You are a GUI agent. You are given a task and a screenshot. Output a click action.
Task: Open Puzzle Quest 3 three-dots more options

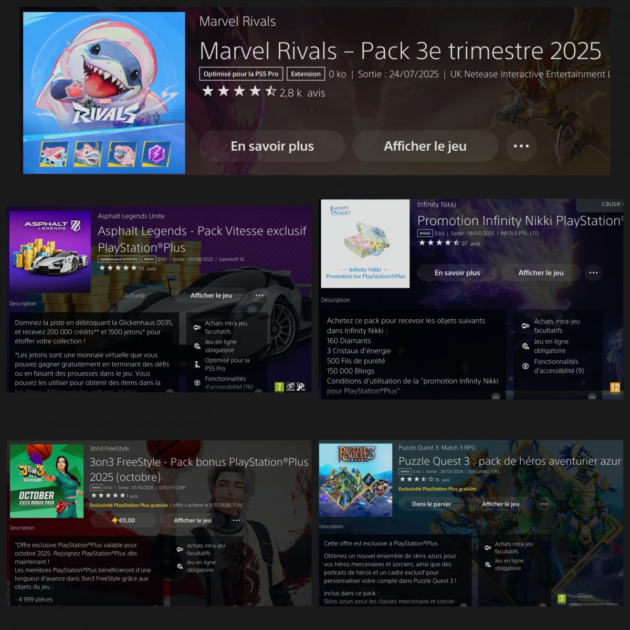point(544,504)
